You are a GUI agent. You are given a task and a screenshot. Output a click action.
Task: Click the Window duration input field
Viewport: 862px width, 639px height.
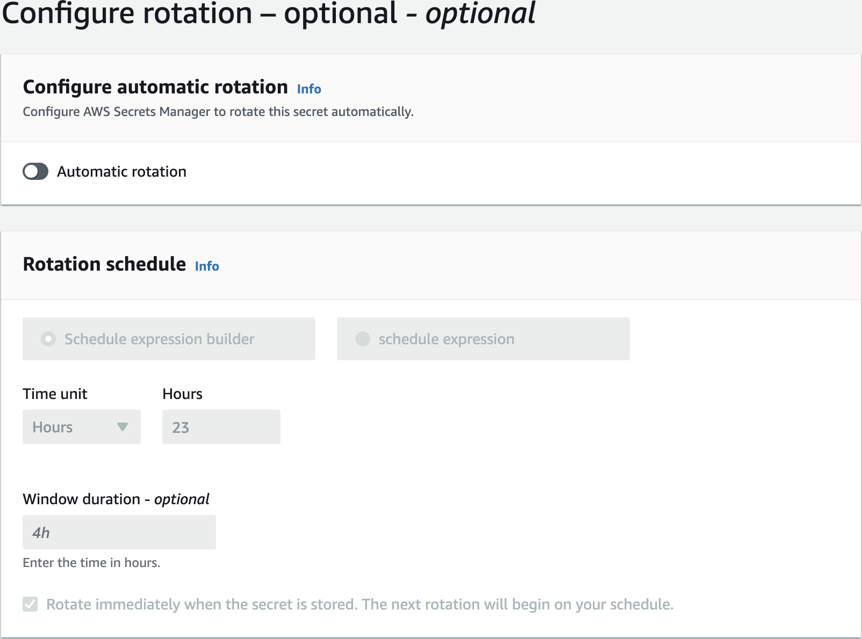pyautogui.click(x=119, y=532)
